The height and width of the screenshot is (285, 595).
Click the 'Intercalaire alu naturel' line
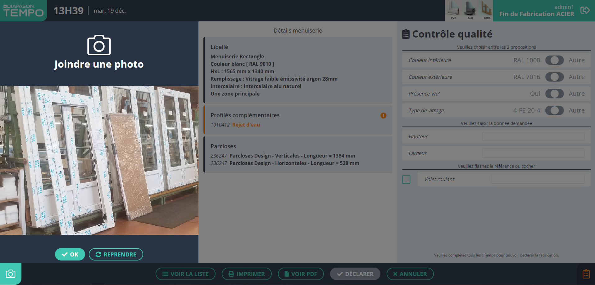pos(256,86)
